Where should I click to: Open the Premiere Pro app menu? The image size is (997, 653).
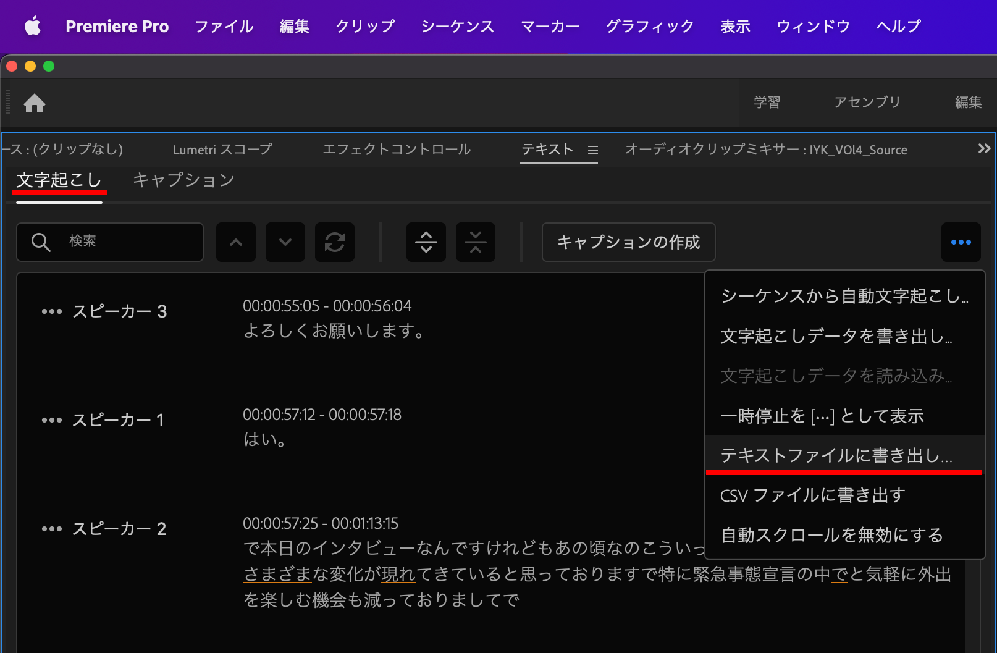pyautogui.click(x=117, y=26)
